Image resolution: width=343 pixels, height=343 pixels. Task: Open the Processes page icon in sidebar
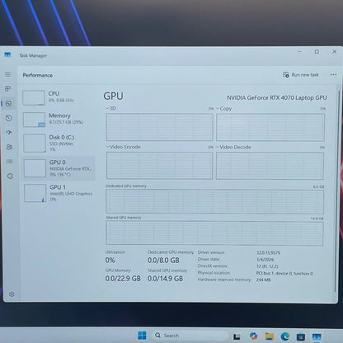coord(8,89)
